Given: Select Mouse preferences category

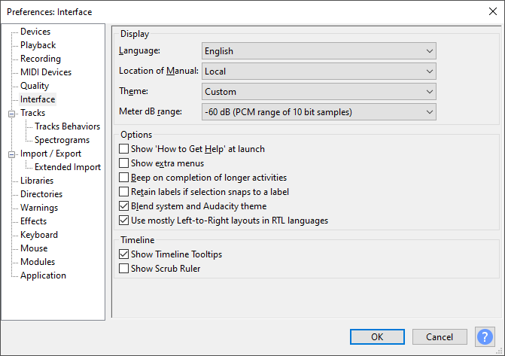Looking at the screenshot, I should (34, 248).
